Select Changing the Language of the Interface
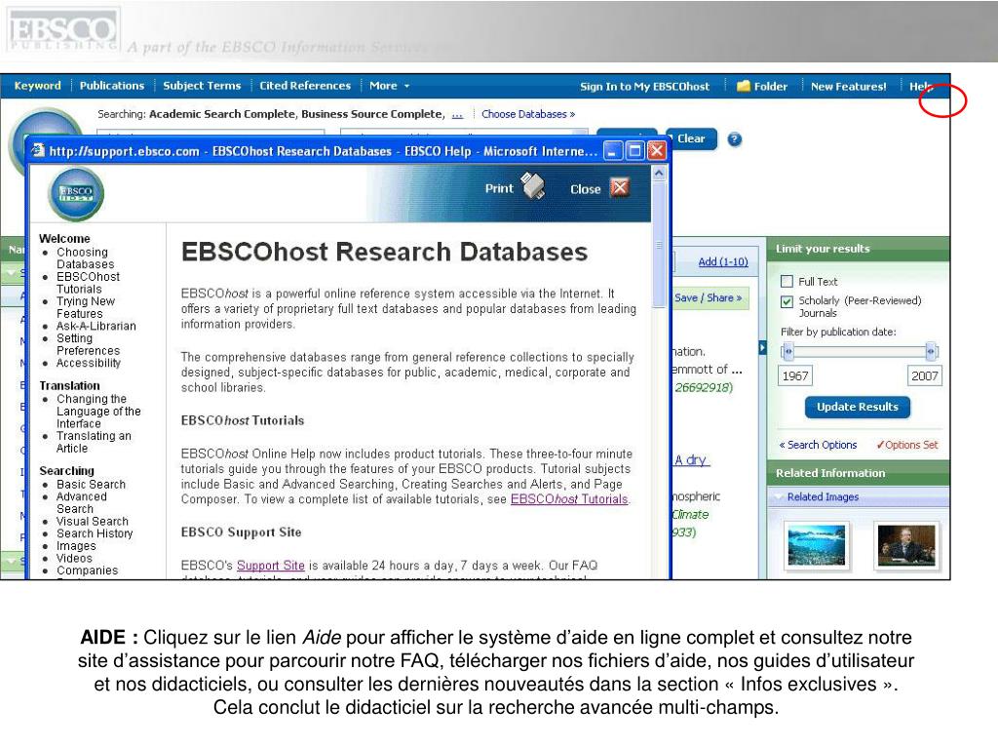 pyautogui.click(x=98, y=412)
